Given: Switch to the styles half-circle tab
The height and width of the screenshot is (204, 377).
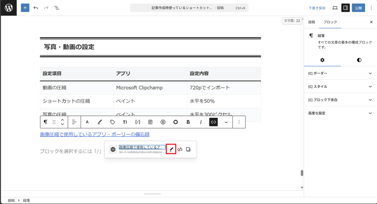Looking at the screenshot, I should point(359,60).
